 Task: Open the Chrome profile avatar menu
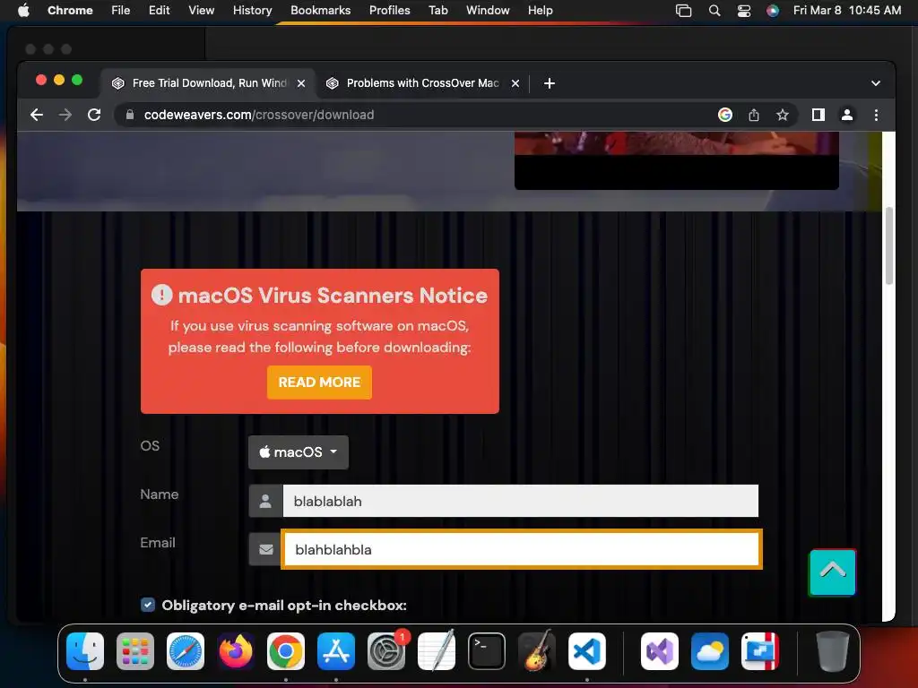846,115
